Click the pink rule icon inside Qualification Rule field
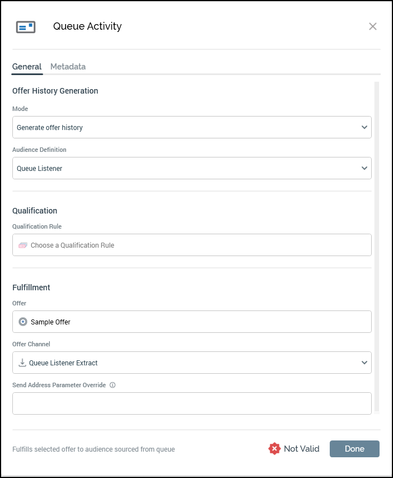 pyautogui.click(x=22, y=244)
